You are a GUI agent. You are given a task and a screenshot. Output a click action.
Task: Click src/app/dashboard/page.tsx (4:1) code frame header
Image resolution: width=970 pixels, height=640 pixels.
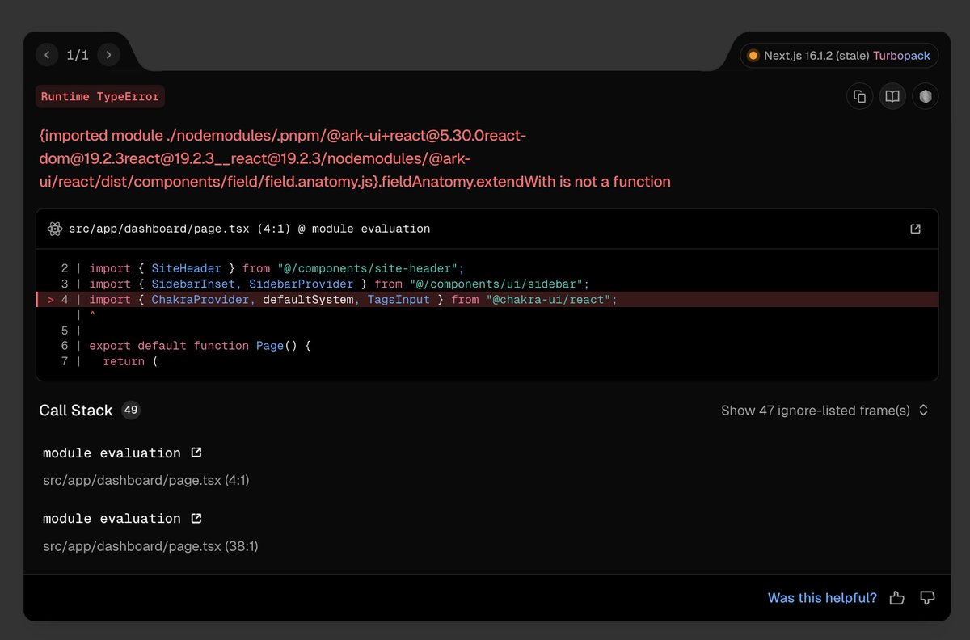[250, 229]
